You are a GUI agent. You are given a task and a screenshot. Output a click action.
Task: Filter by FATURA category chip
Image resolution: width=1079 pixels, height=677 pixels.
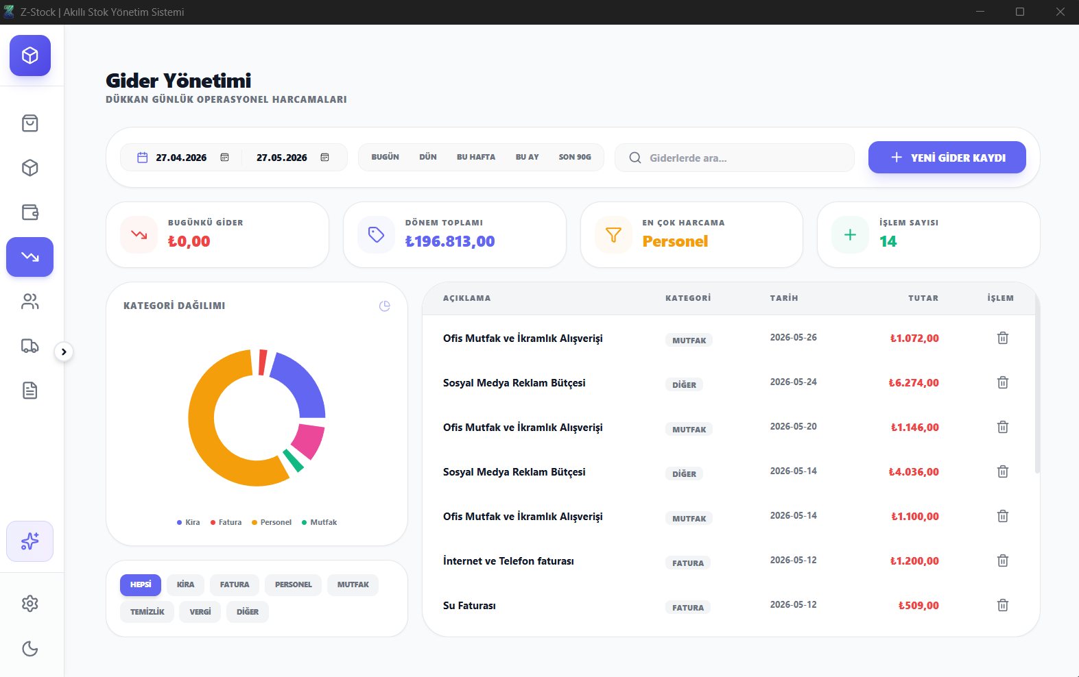tap(235, 584)
